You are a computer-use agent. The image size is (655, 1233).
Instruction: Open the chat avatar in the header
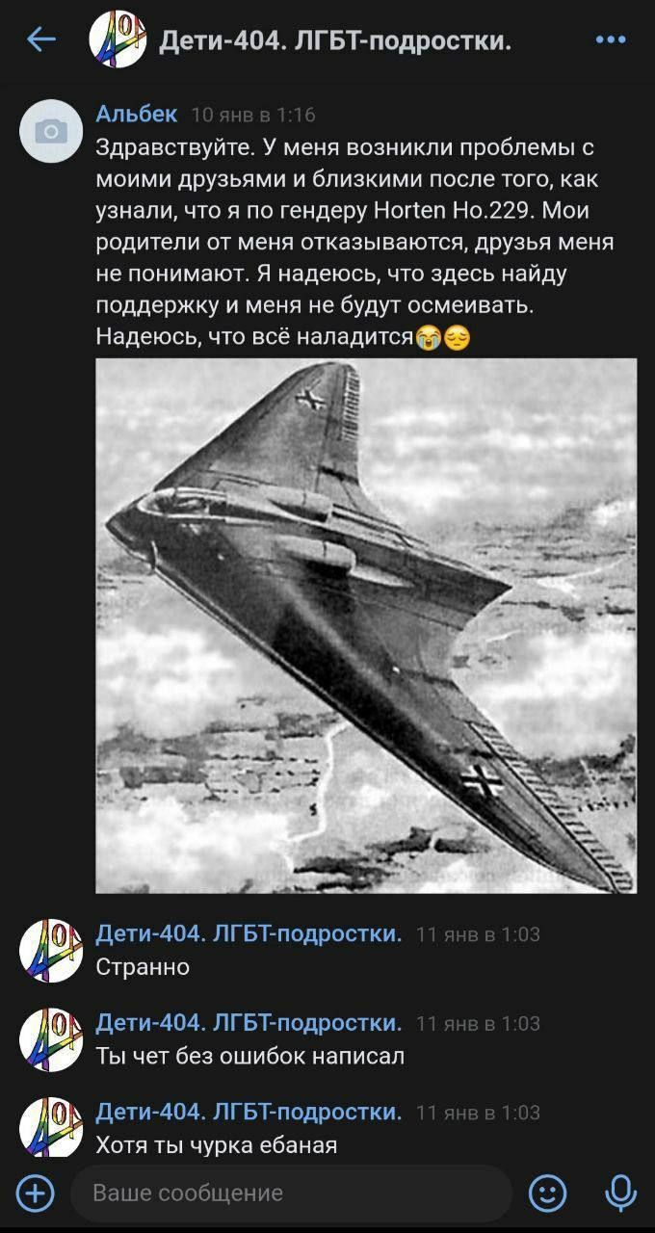(118, 40)
